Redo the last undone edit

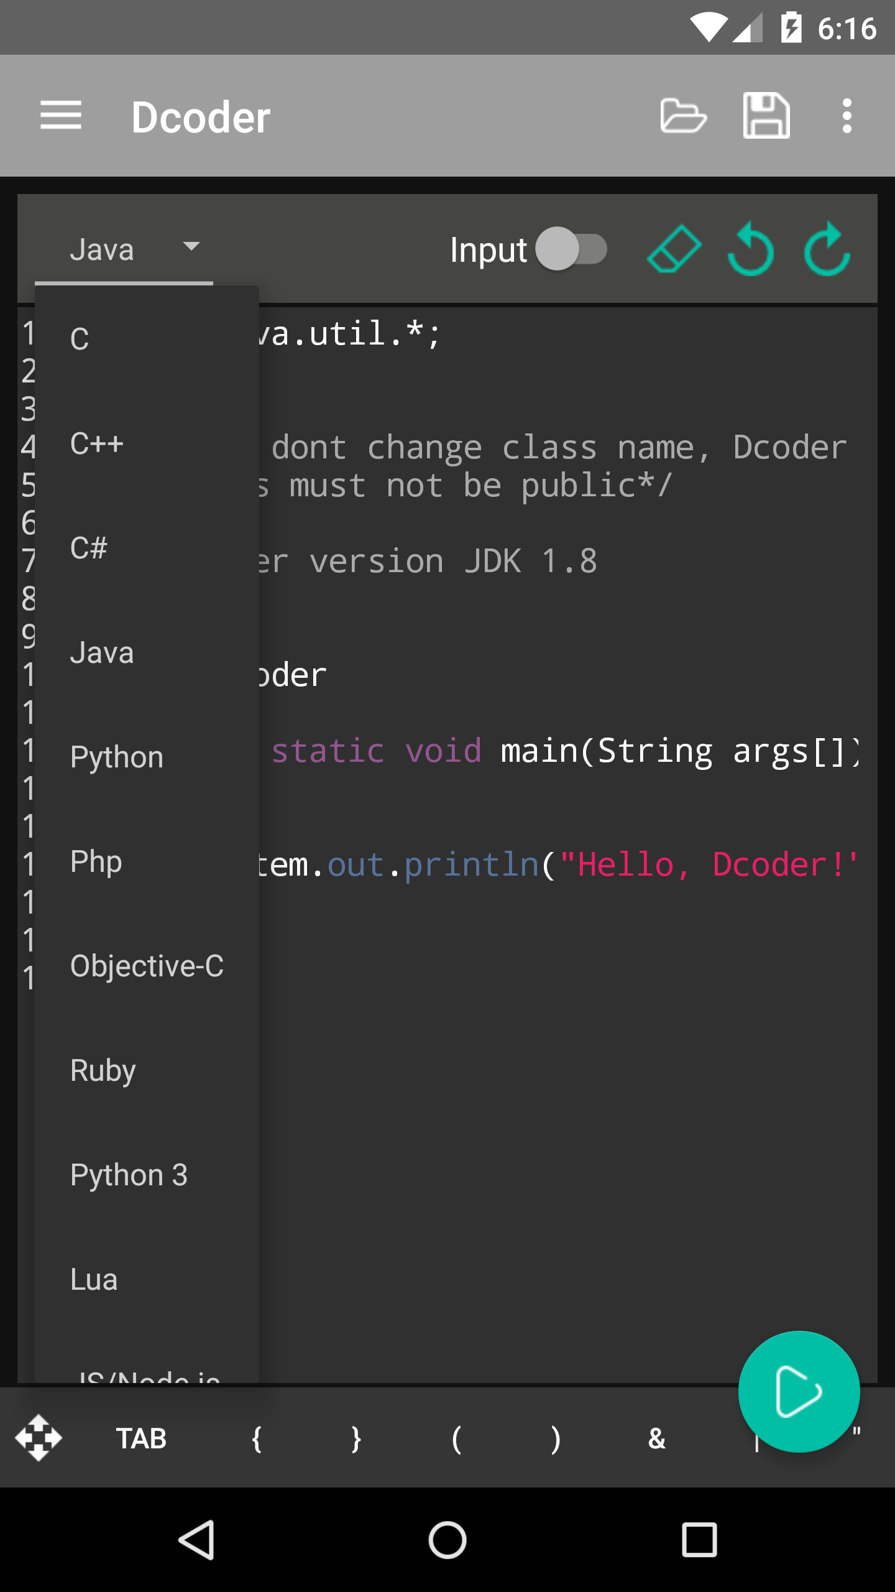(828, 248)
